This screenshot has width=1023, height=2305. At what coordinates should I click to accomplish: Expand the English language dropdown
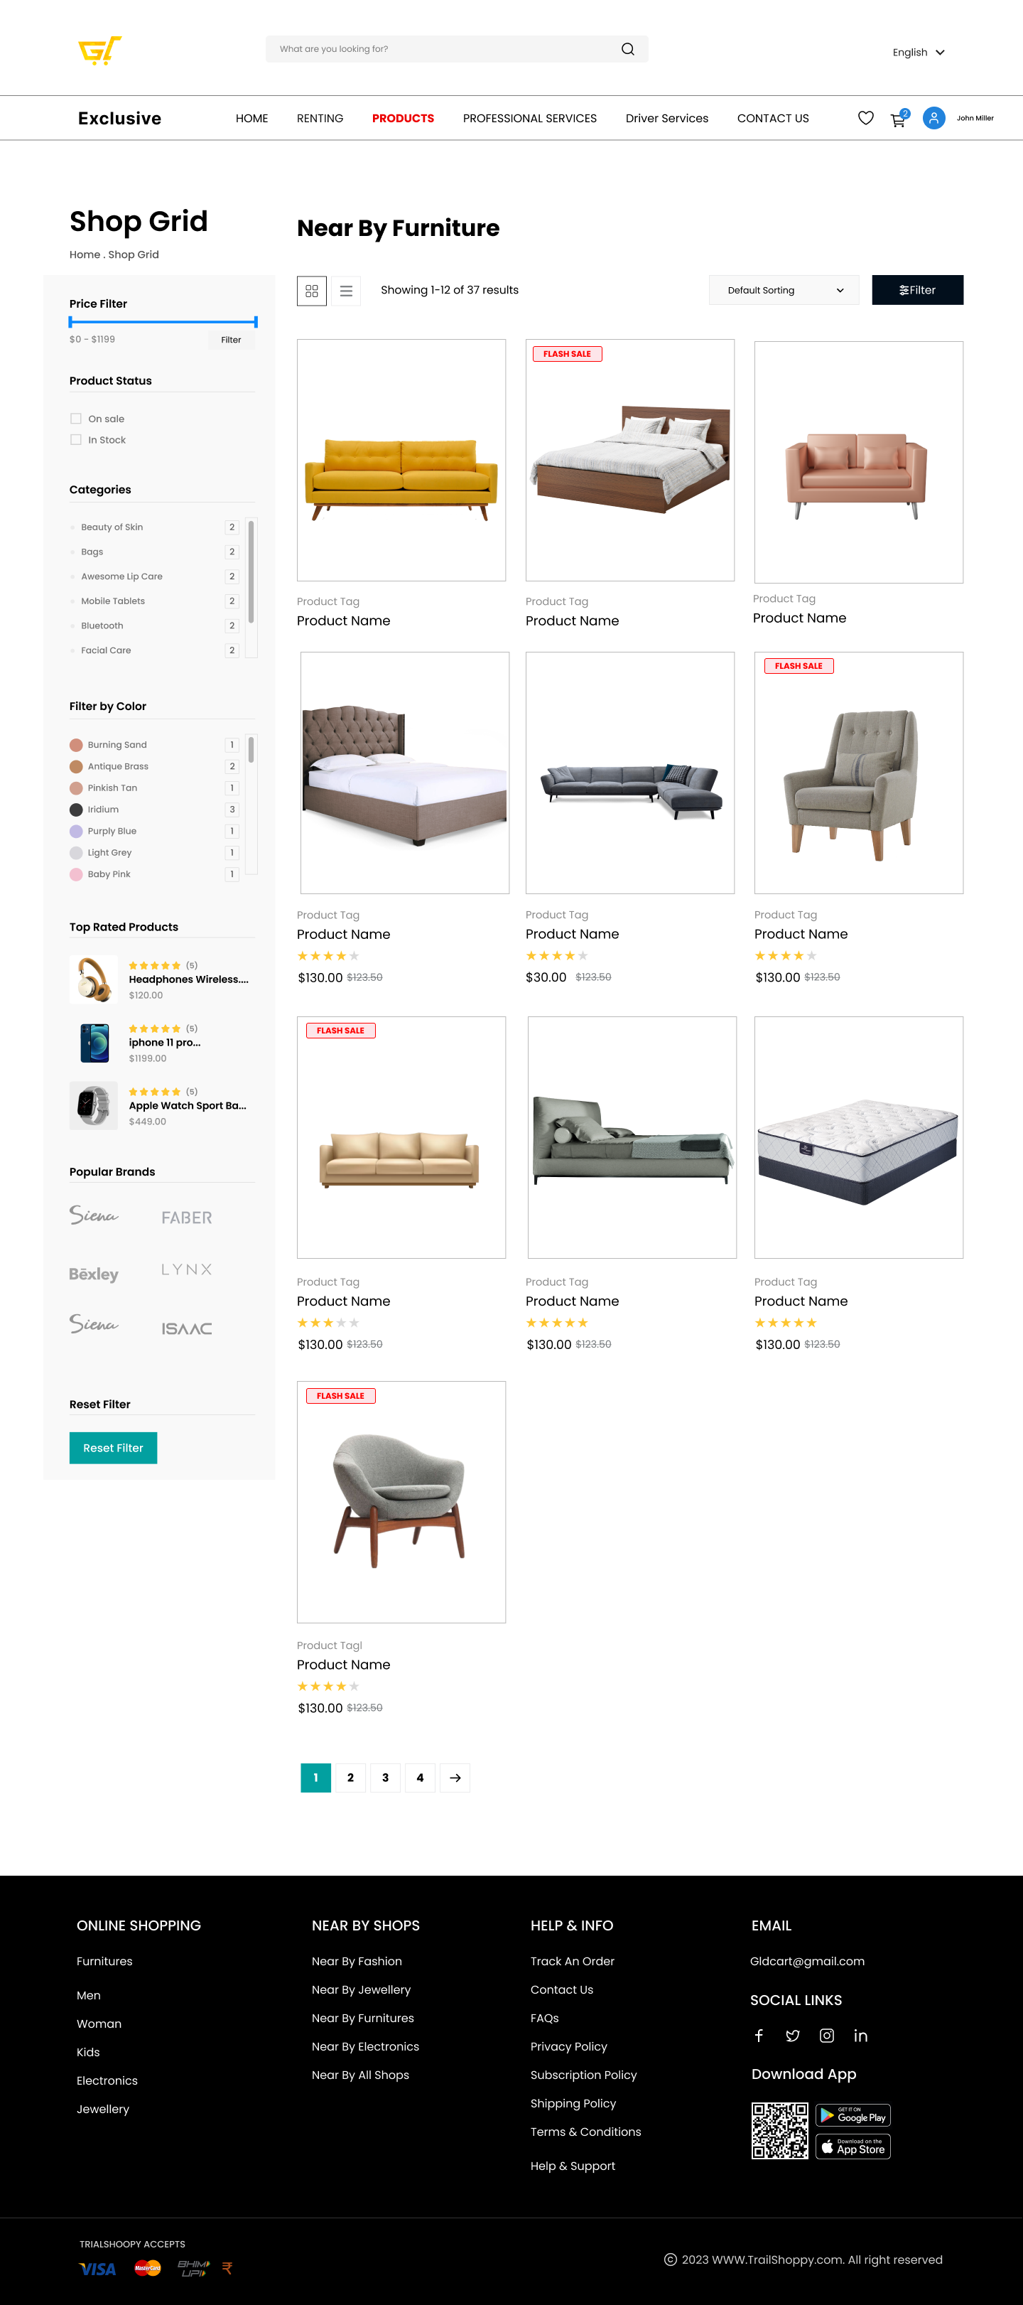919,53
